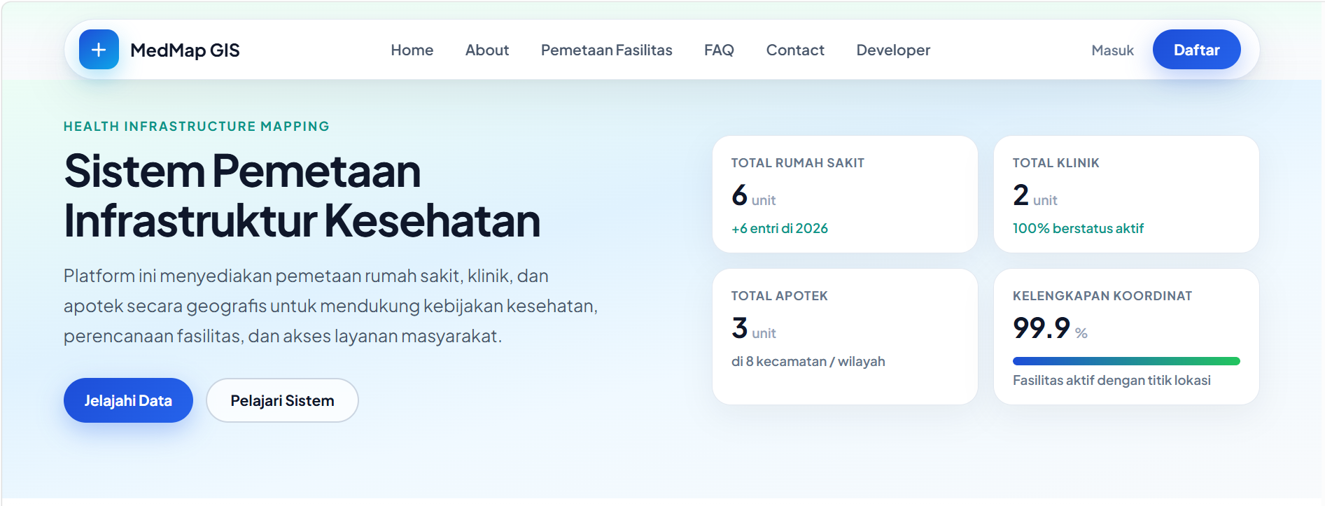This screenshot has width=1325, height=506.
Task: Click the Total Klinik card heading
Action: [1056, 163]
